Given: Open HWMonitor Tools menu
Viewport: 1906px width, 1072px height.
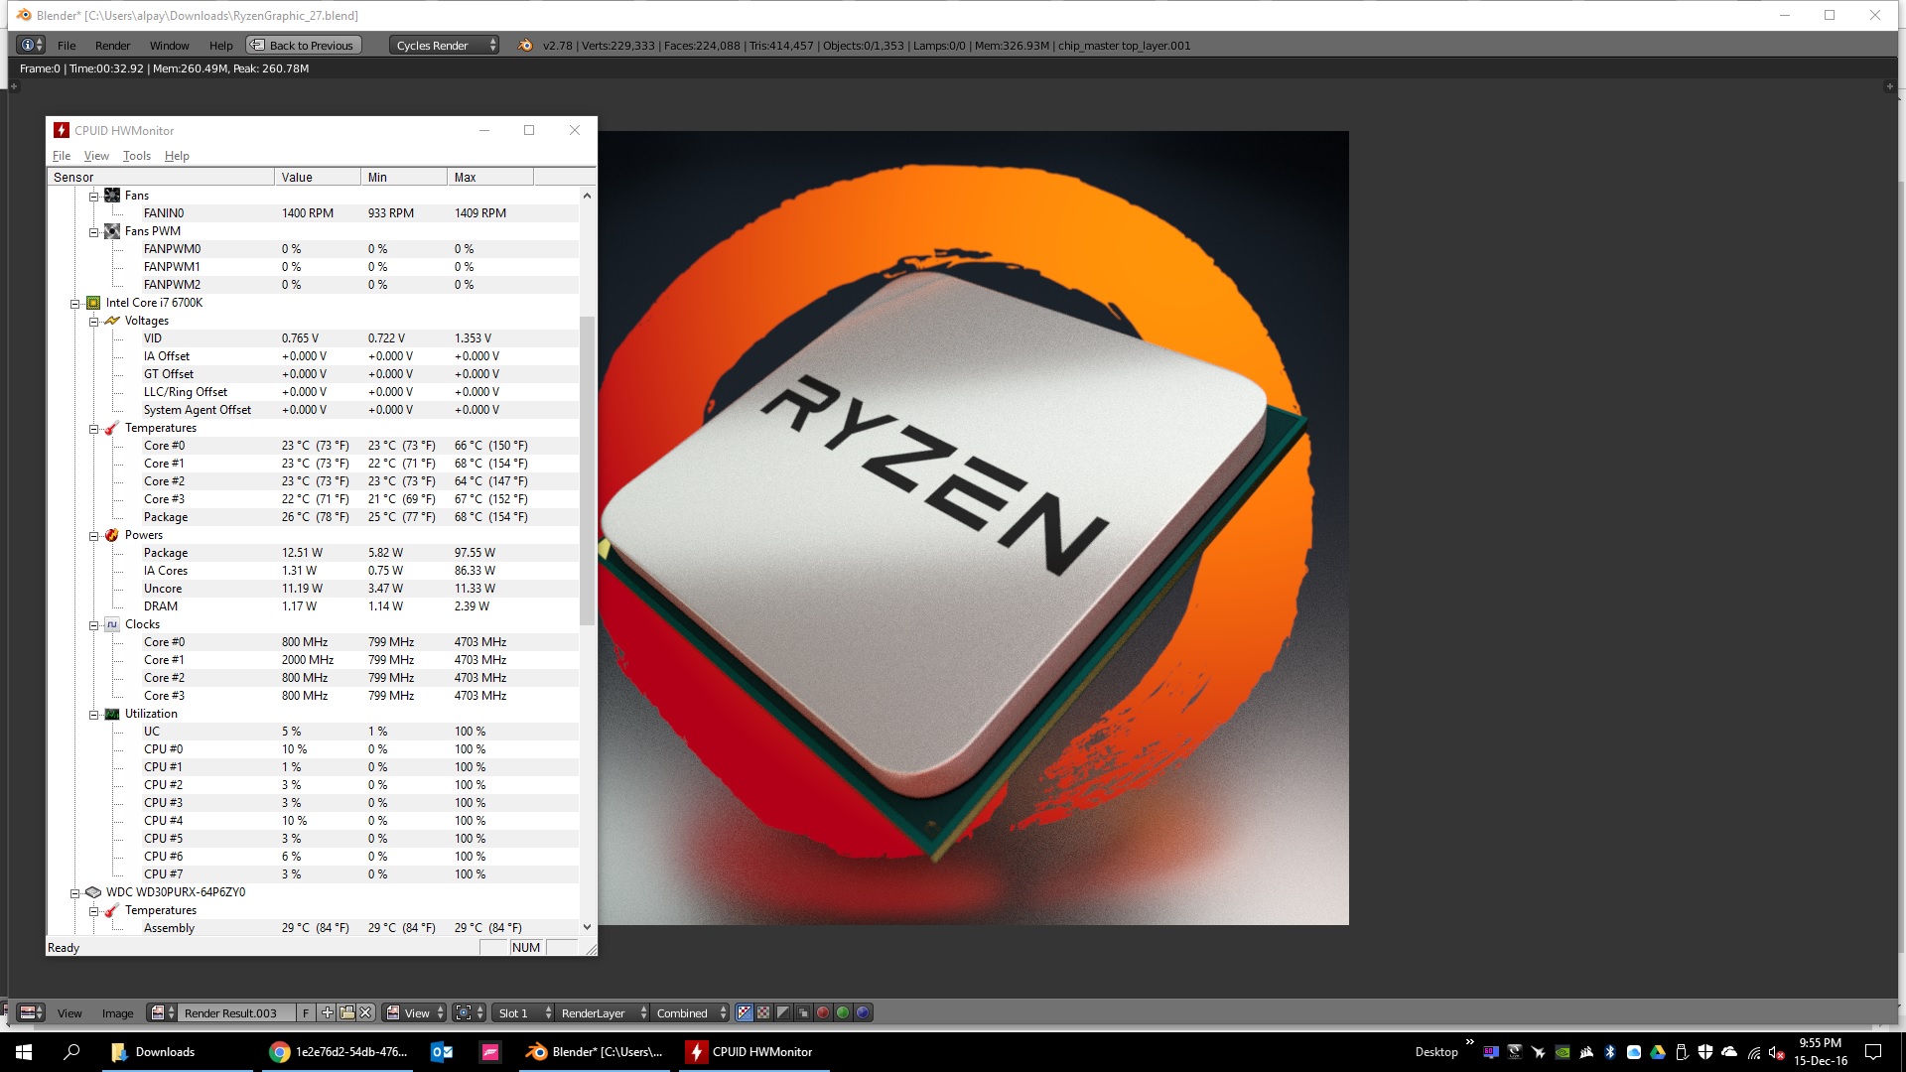Looking at the screenshot, I should pos(137,156).
